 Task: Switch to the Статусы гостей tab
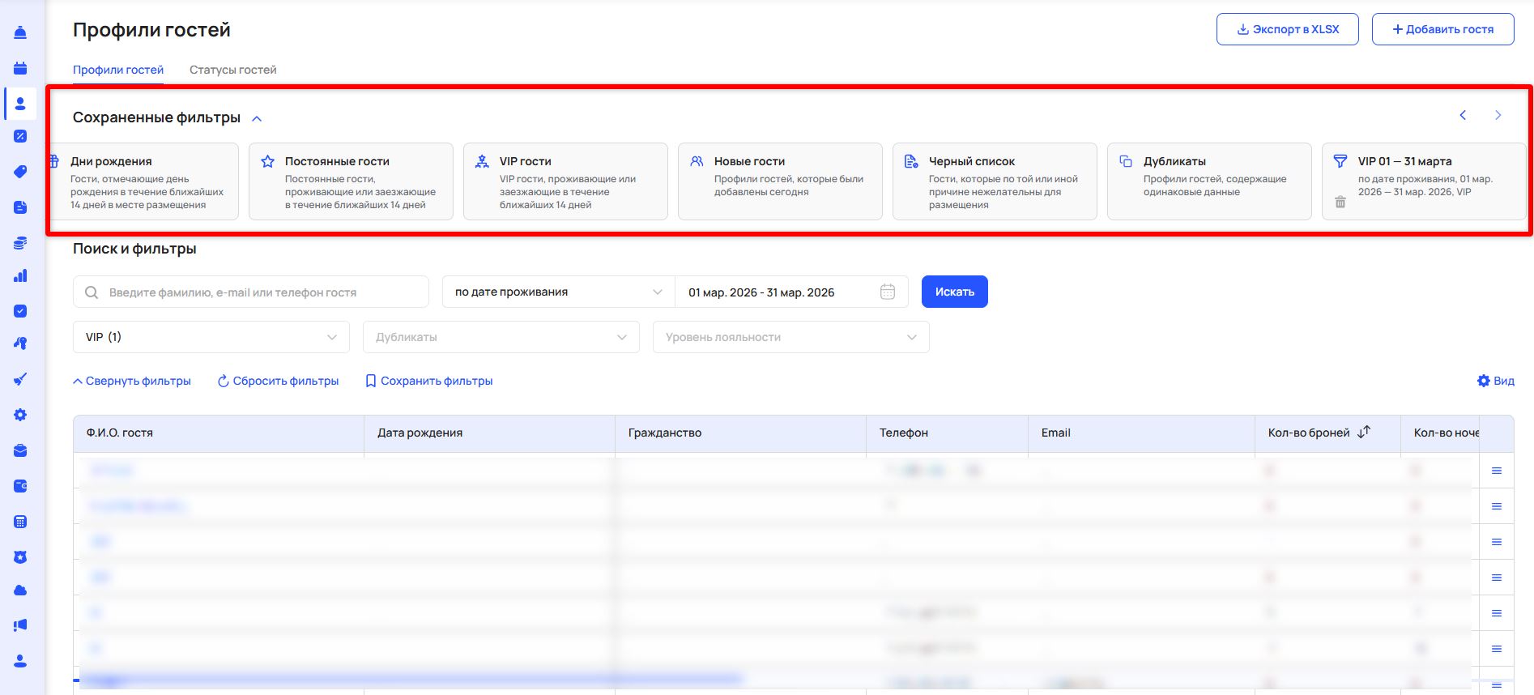pos(232,70)
